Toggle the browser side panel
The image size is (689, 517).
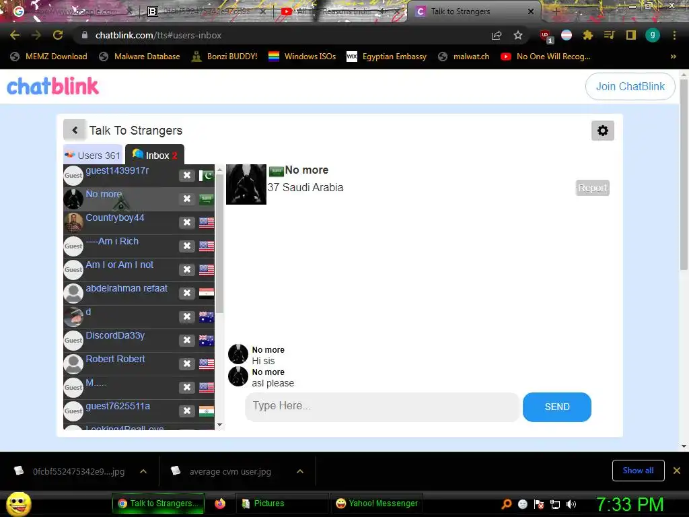click(631, 35)
